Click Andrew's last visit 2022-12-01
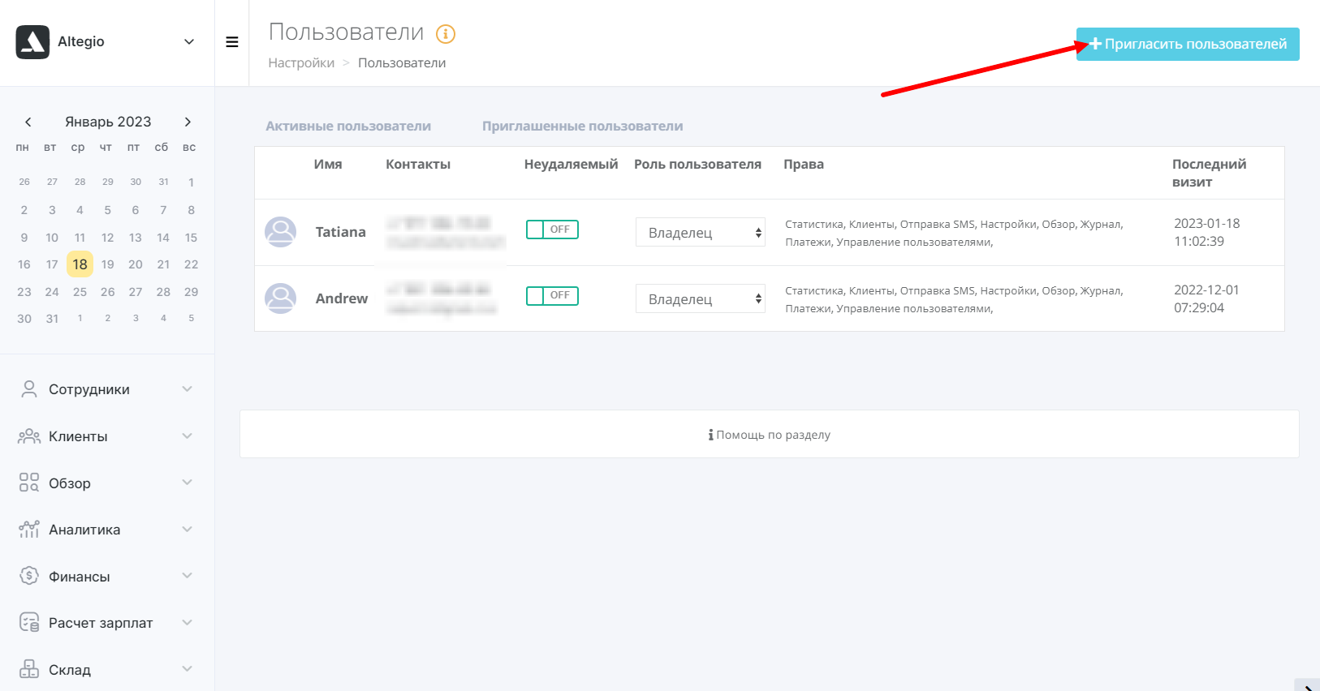The image size is (1320, 691). [1206, 299]
